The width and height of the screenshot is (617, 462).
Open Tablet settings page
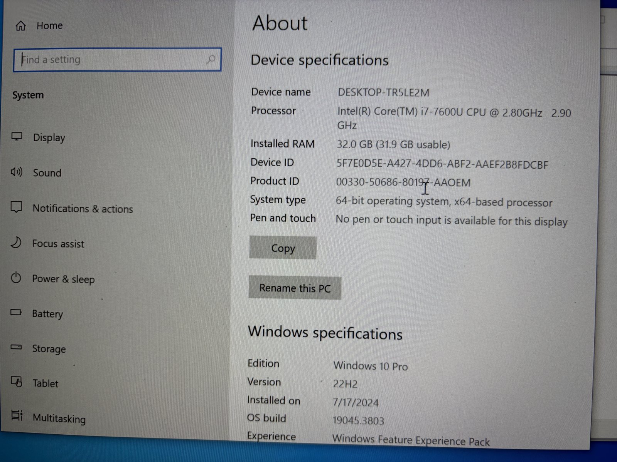[45, 383]
